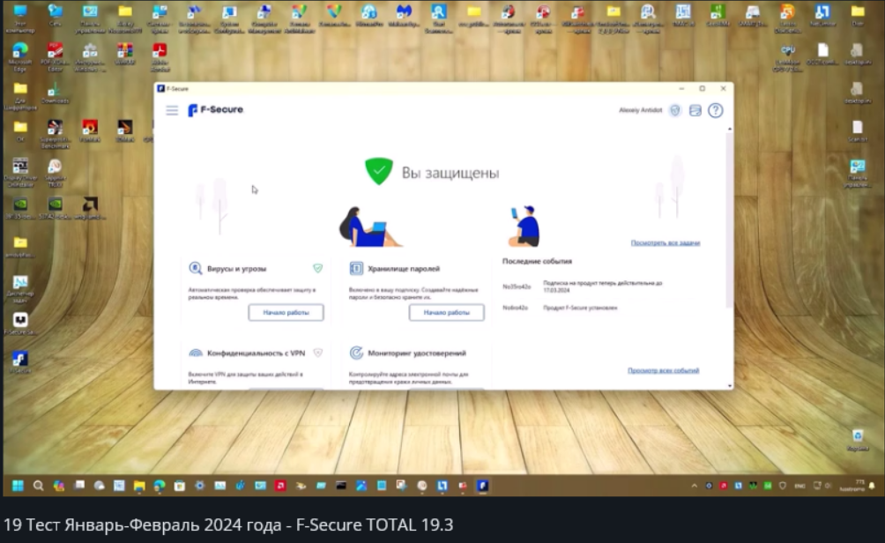Click Начало работы under Хранилище паролей
The image size is (885, 543).
[446, 312]
